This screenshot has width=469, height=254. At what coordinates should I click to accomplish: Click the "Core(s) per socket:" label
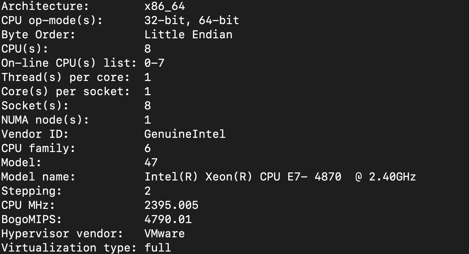click(x=66, y=91)
